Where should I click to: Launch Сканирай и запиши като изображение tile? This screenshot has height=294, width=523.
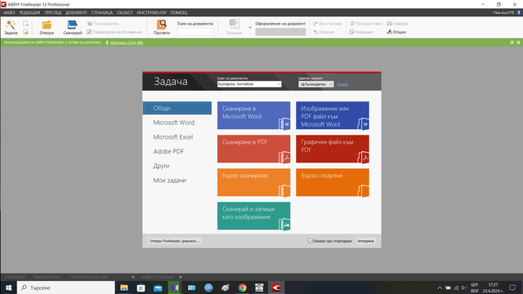pos(254,216)
